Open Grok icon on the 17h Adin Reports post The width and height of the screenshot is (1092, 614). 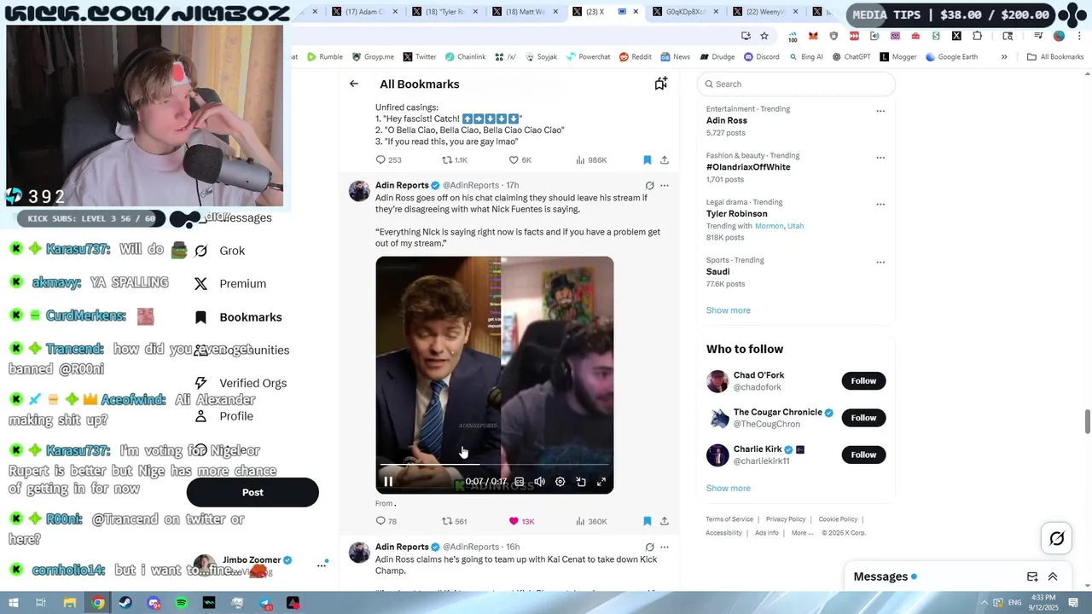pyautogui.click(x=649, y=185)
